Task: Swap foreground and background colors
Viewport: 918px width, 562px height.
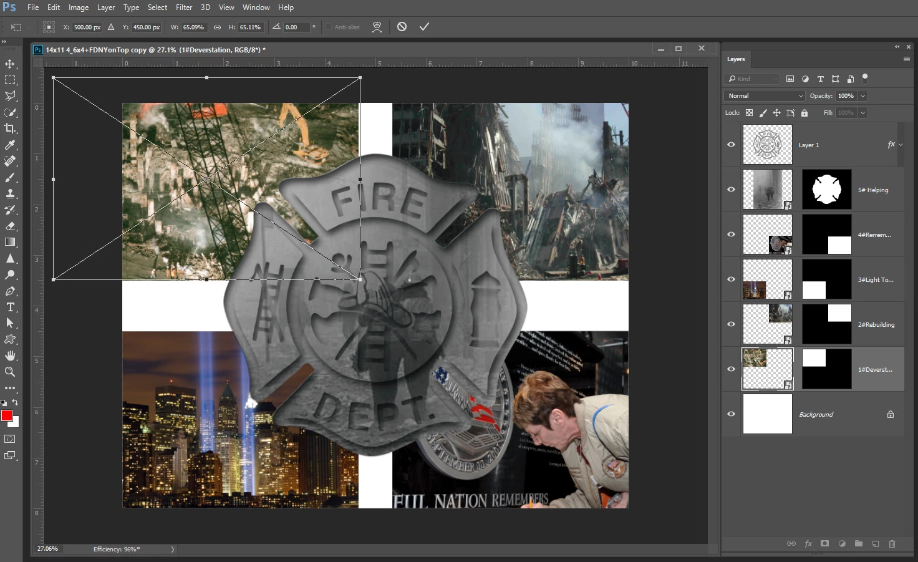Action: click(16, 403)
